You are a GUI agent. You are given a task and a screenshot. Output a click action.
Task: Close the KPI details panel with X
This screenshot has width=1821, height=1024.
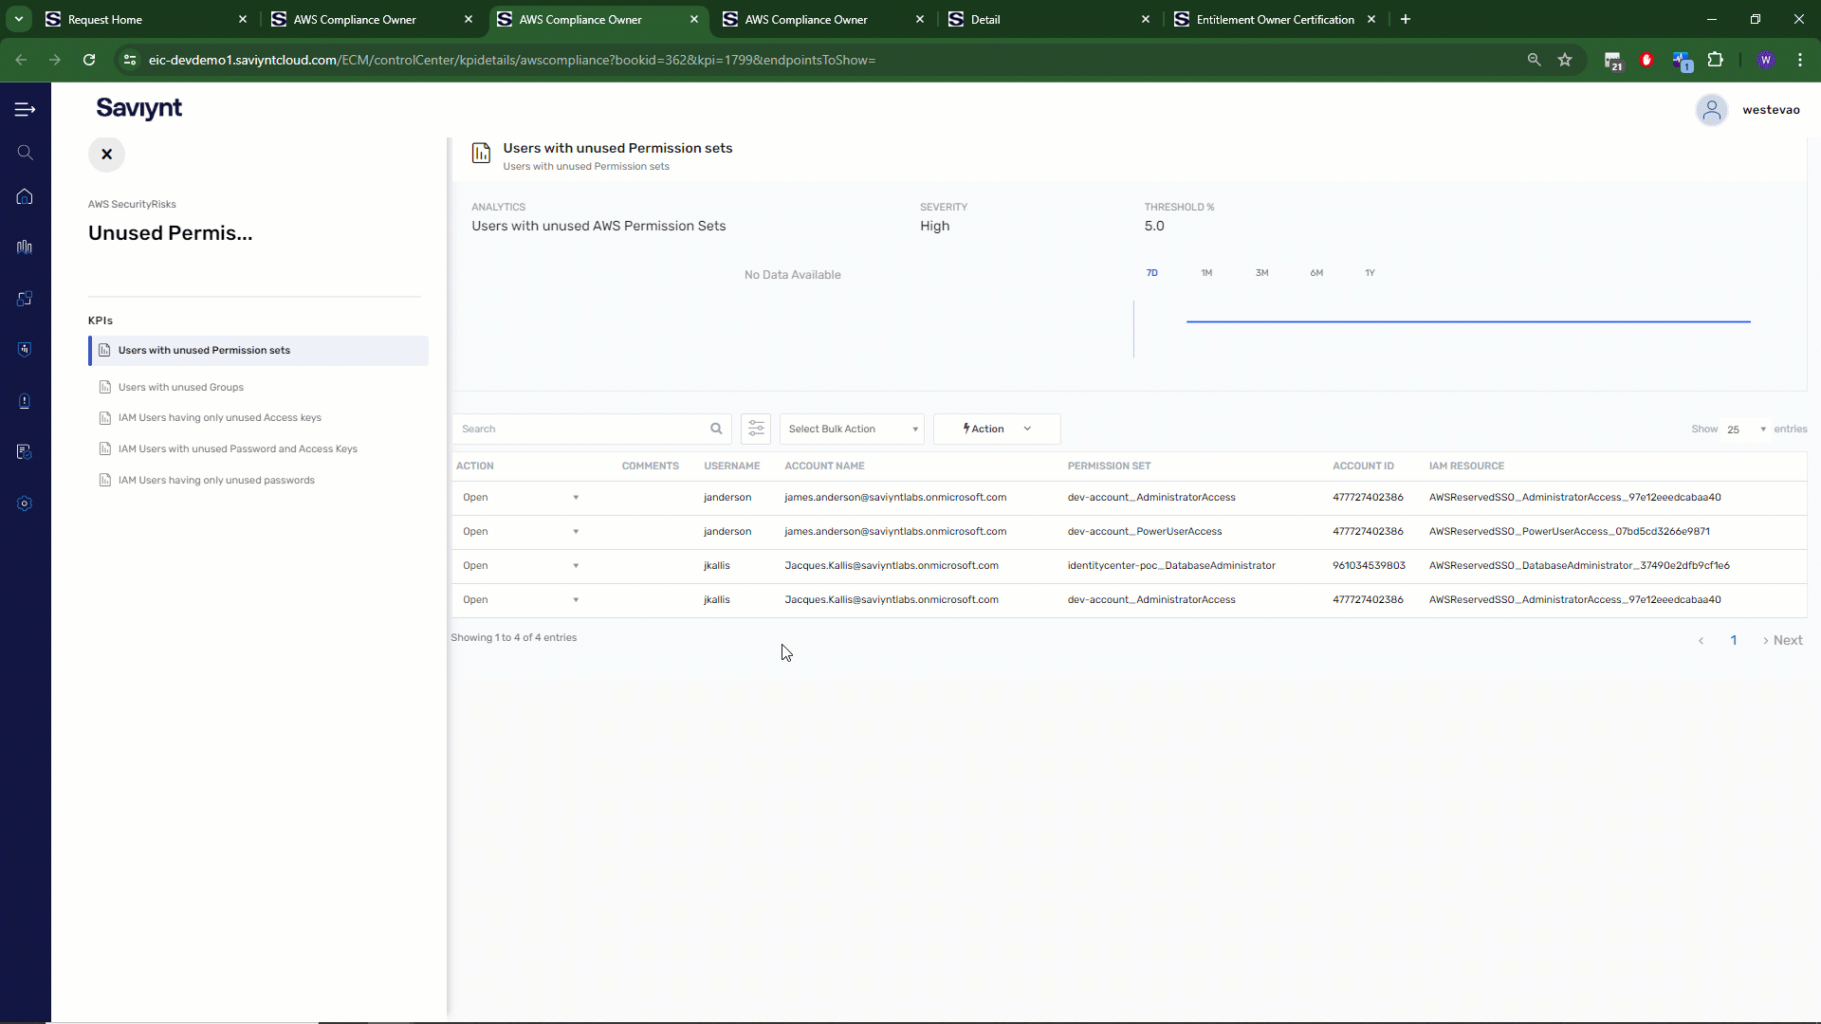pyautogui.click(x=107, y=155)
